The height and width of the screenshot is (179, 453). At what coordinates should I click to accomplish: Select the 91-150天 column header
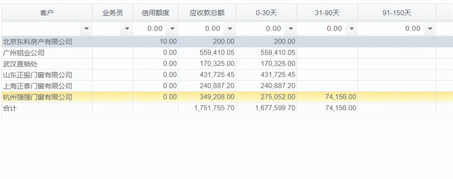tap(397, 13)
